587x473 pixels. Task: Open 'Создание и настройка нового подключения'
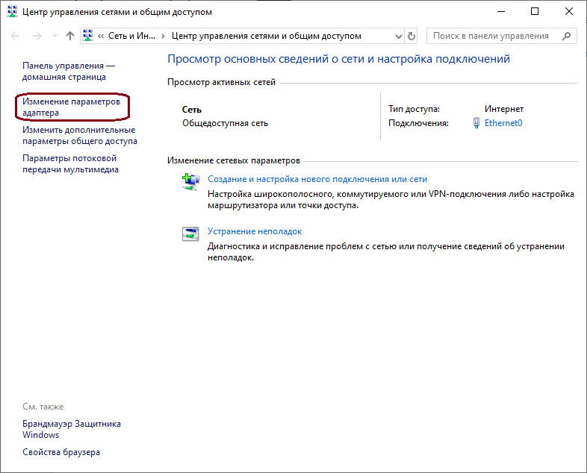click(x=317, y=179)
